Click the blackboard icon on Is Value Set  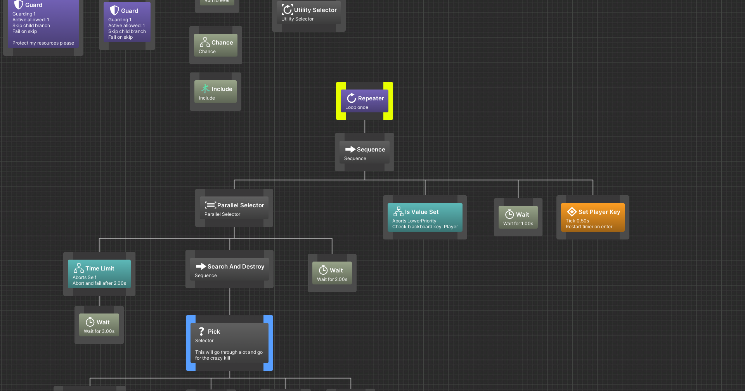(398, 212)
